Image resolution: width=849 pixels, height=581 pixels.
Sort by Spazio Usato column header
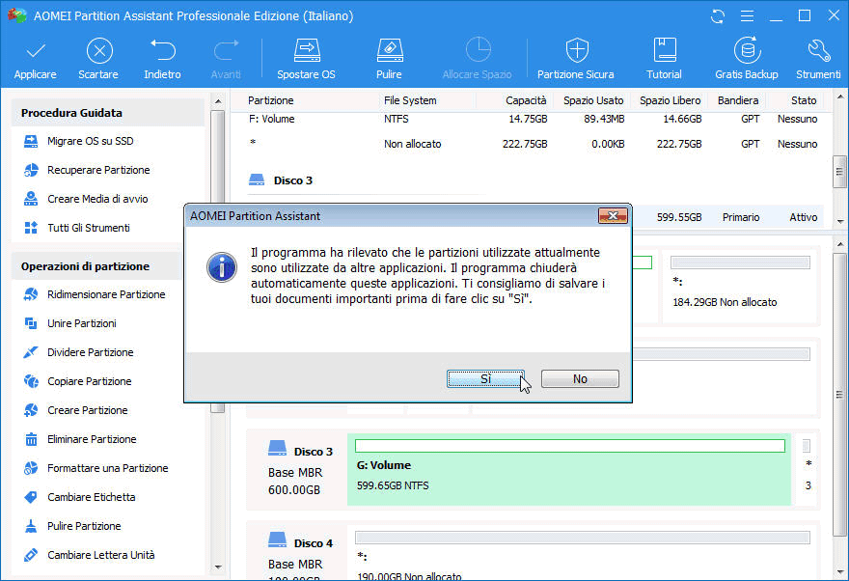pyautogui.click(x=593, y=100)
